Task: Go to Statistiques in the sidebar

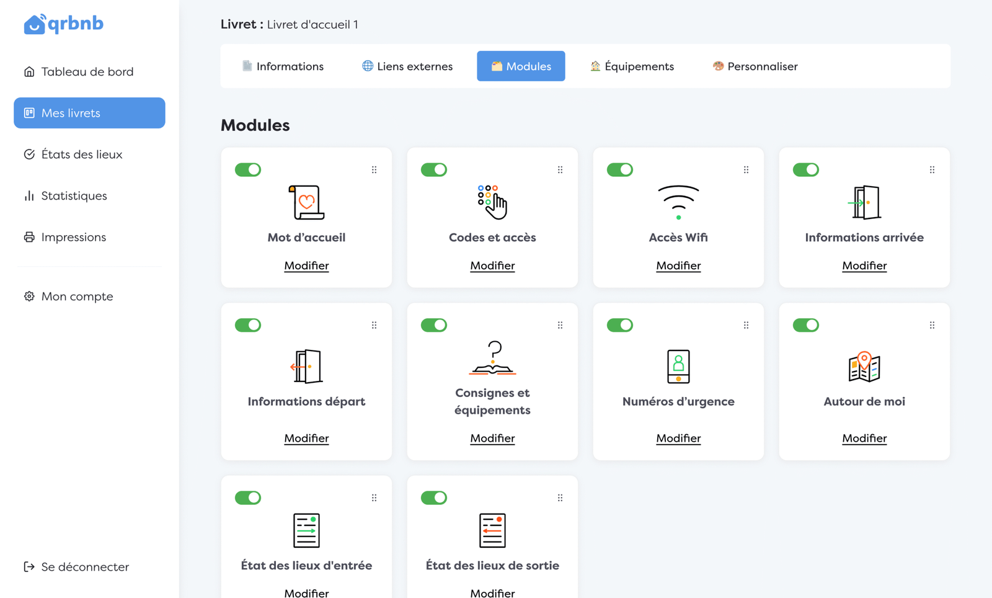Action: [x=74, y=196]
